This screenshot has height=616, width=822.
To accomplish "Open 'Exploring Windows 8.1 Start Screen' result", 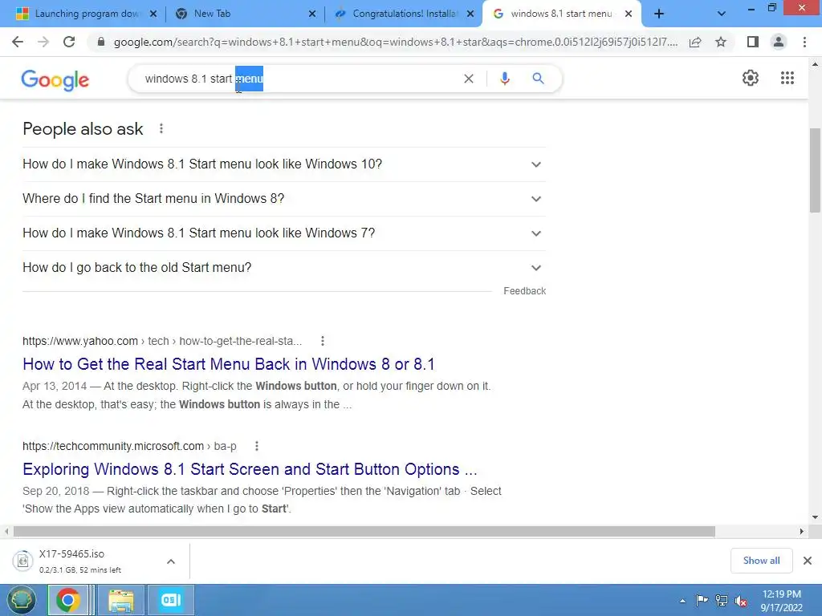I will click(x=250, y=468).
